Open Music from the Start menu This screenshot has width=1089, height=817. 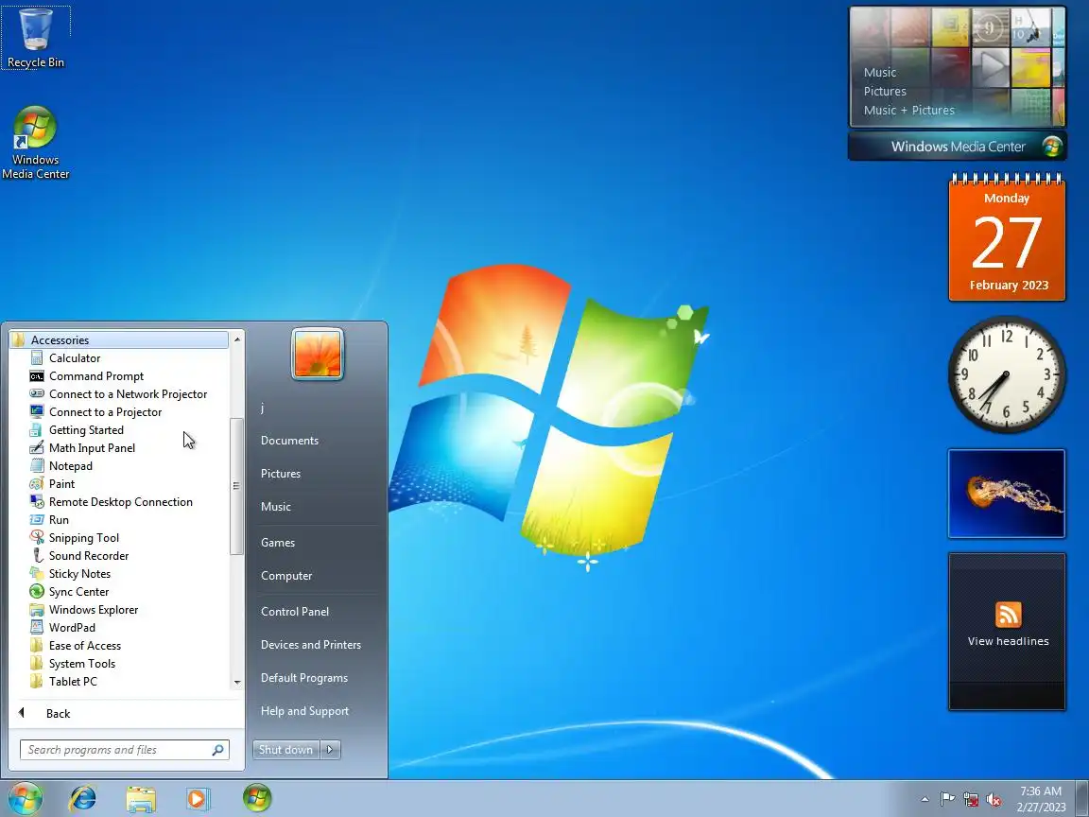pyautogui.click(x=276, y=507)
